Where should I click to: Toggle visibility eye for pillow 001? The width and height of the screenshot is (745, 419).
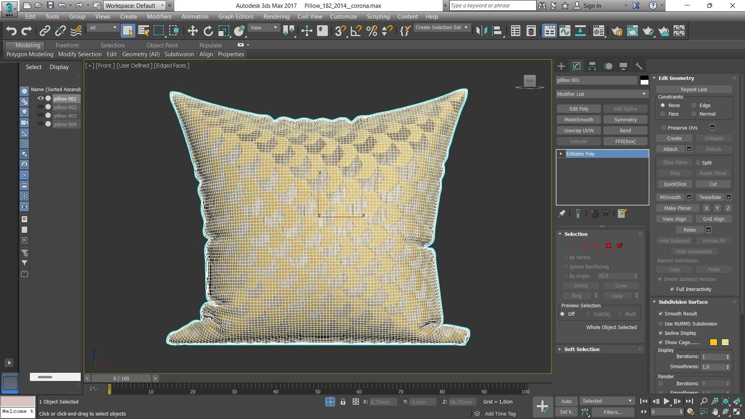tap(40, 99)
